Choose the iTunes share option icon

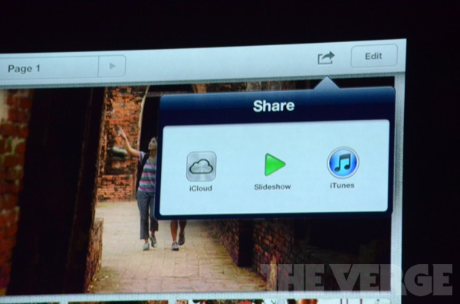[343, 162]
